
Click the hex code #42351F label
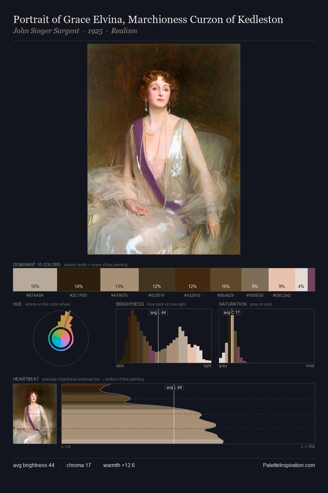tap(156, 295)
